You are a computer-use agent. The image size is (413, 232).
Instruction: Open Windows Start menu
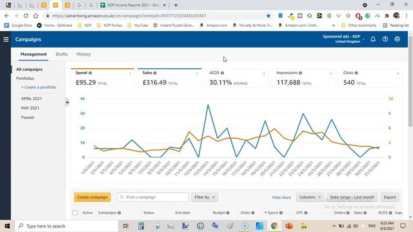(x=7, y=226)
